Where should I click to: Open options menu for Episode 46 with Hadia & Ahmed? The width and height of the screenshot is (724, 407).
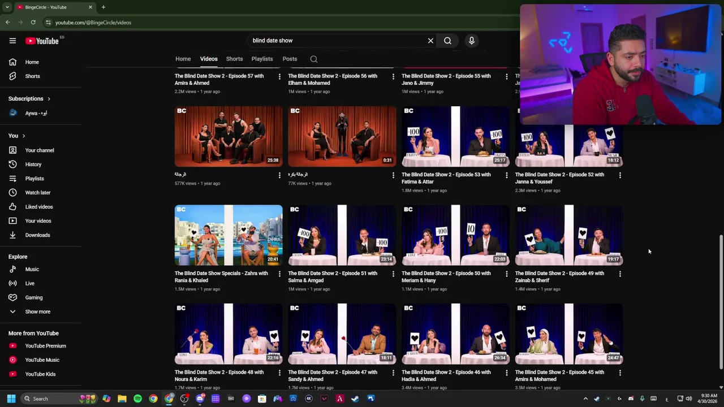pos(506,373)
